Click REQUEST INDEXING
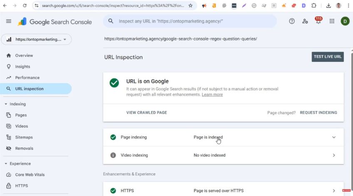 (x=318, y=113)
